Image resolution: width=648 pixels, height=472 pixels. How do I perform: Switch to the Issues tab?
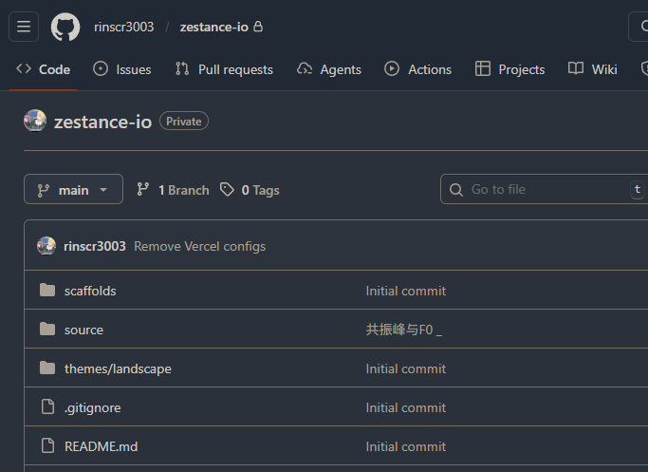point(122,69)
